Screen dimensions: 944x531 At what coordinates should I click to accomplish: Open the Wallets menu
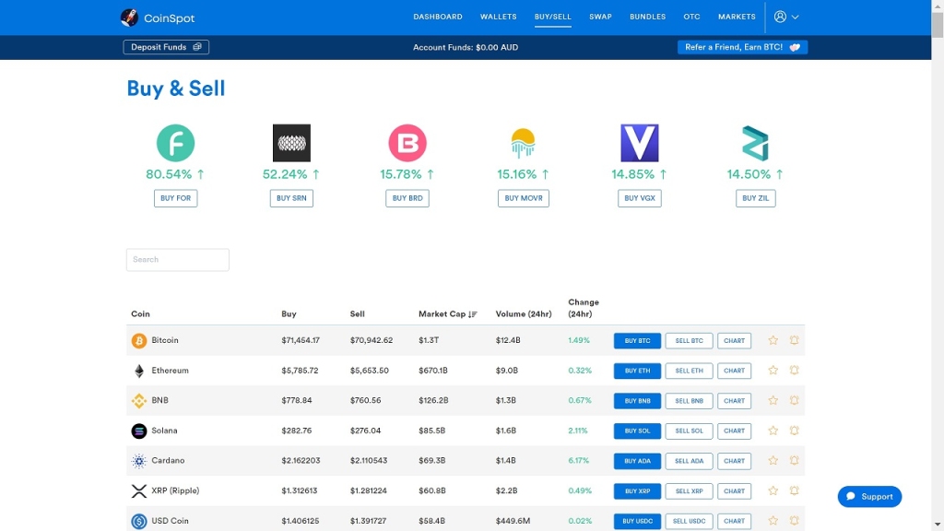pos(499,17)
